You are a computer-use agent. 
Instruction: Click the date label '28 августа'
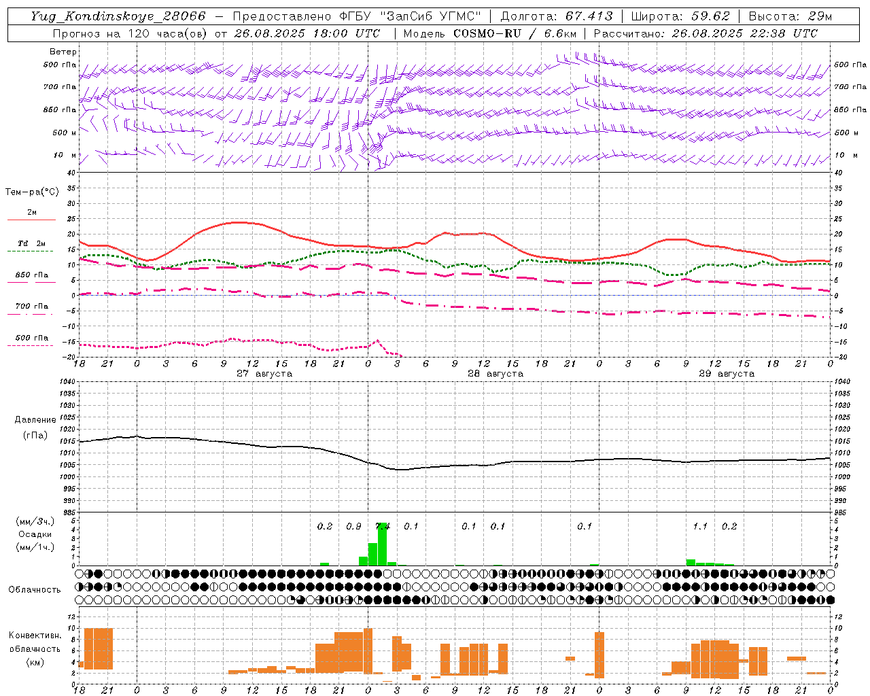tap(495, 374)
